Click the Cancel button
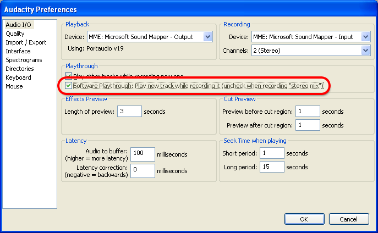Viewport: 378px width, 233px height. tap(349, 219)
